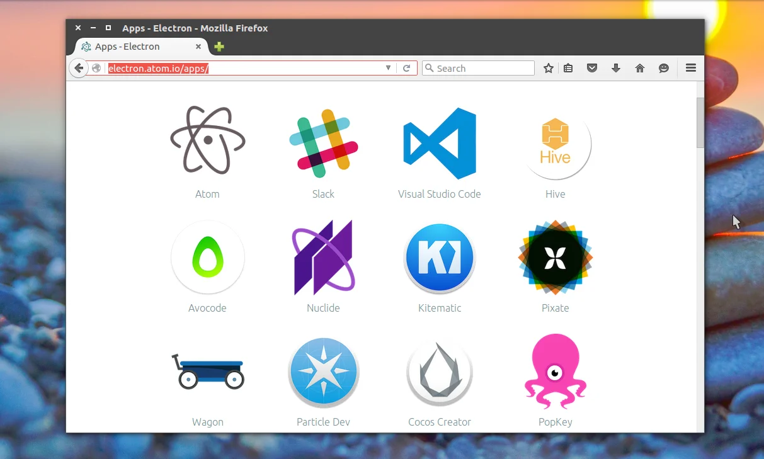Open the Atom app icon
Image resolution: width=764 pixels, height=459 pixels.
click(207, 140)
